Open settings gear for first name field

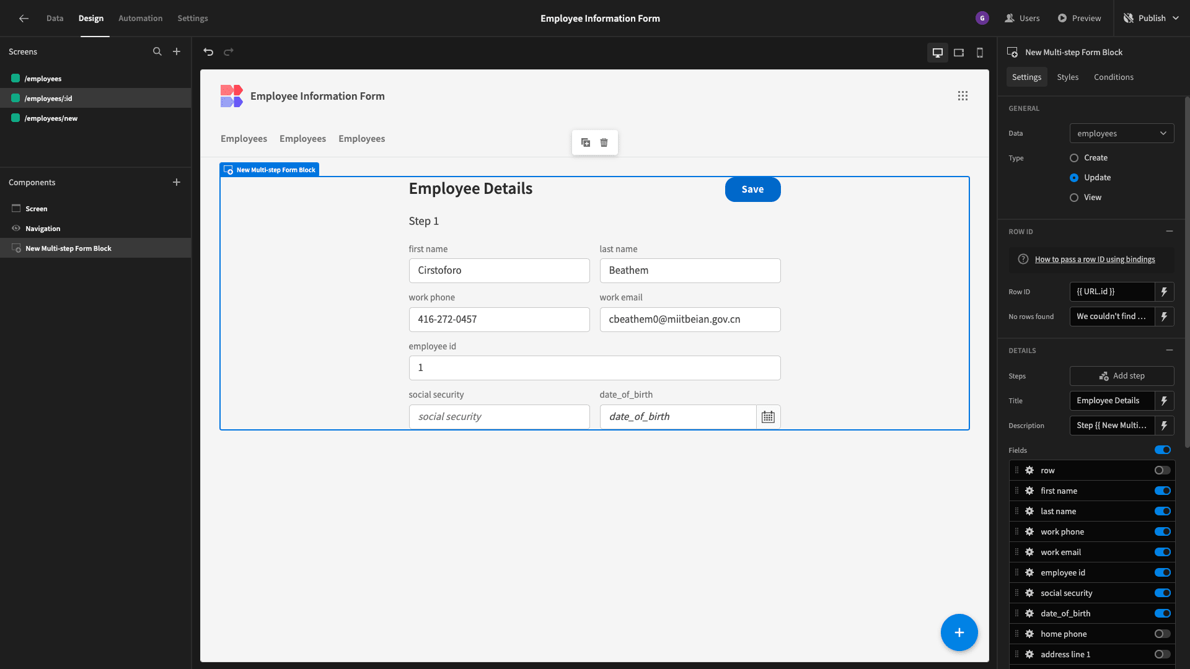coord(1029,491)
